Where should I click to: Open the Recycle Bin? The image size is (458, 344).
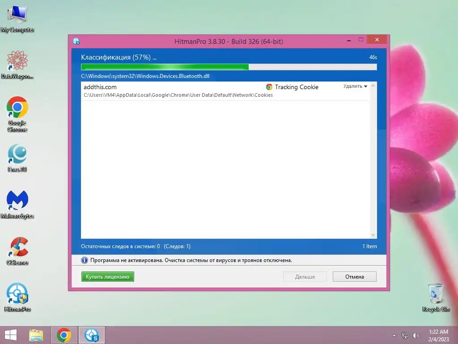[x=436, y=297]
